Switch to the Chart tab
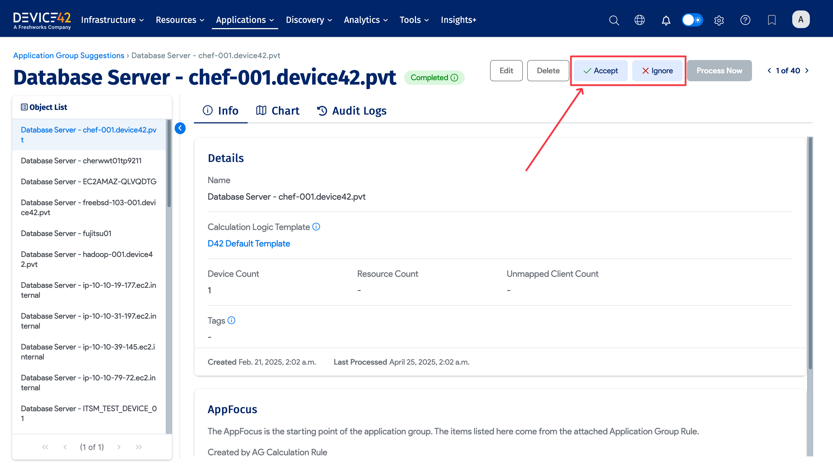 (x=278, y=111)
